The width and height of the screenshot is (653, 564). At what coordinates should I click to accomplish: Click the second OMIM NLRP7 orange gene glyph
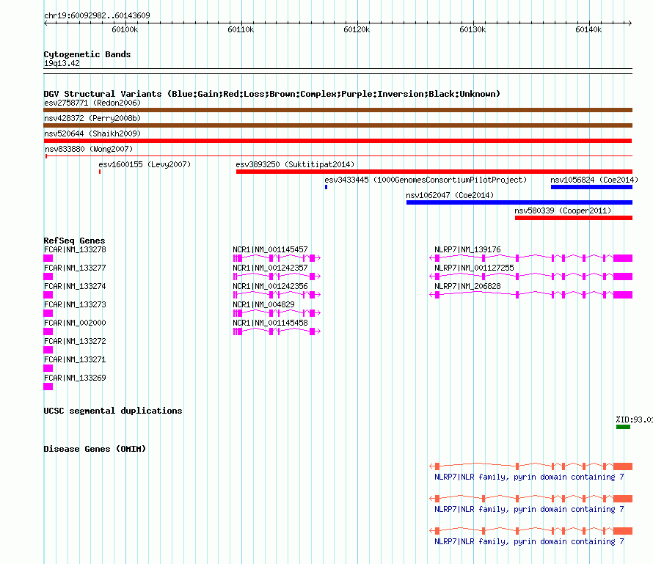point(531,499)
